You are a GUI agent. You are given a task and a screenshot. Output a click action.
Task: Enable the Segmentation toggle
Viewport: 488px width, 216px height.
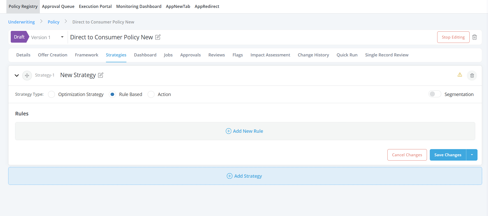coord(435,94)
